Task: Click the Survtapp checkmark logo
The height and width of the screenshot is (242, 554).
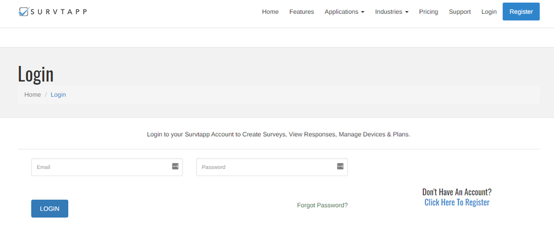Action: pos(53,12)
